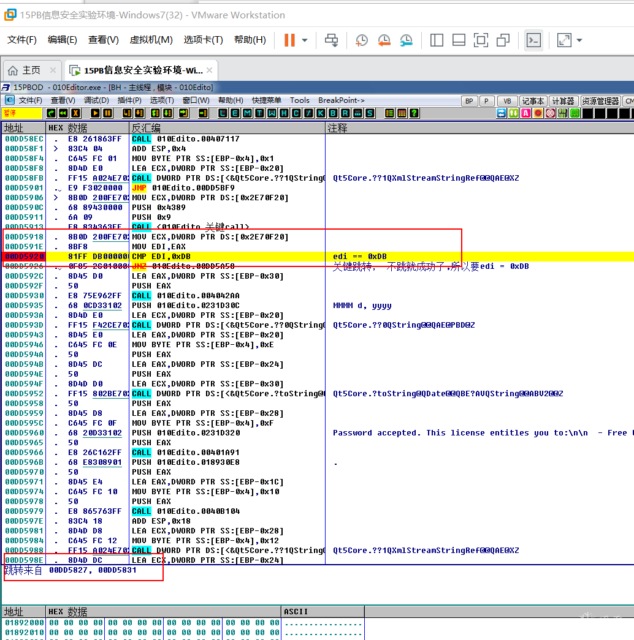The height and width of the screenshot is (640, 634).
Task: Close the 15PB信息安全实验环境 VM tab
Action: click(209, 70)
